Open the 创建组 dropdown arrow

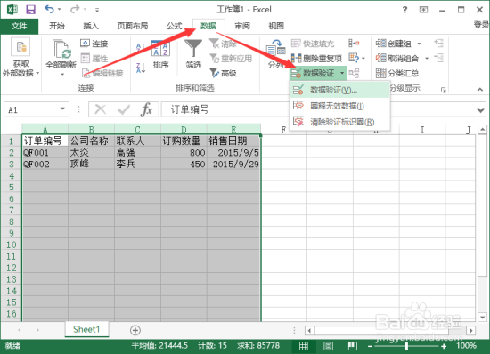[x=419, y=44]
